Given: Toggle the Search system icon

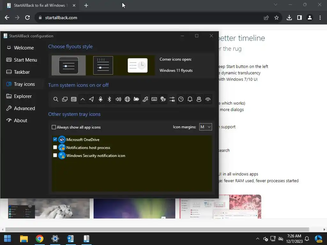Looking at the screenshot, I should [56, 100].
